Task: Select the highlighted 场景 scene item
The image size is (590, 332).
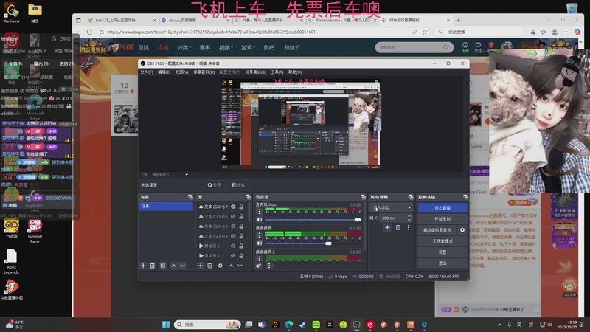Action: 166,207
